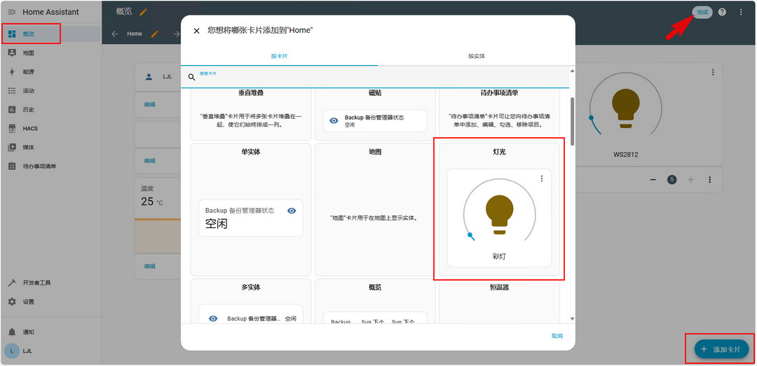
Task: Open top-right three-dot overflow menu
Action: coord(741,12)
